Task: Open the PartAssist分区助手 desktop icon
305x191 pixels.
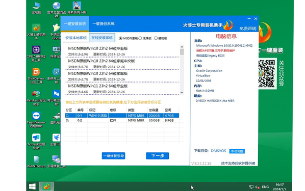Action: tap(36, 98)
